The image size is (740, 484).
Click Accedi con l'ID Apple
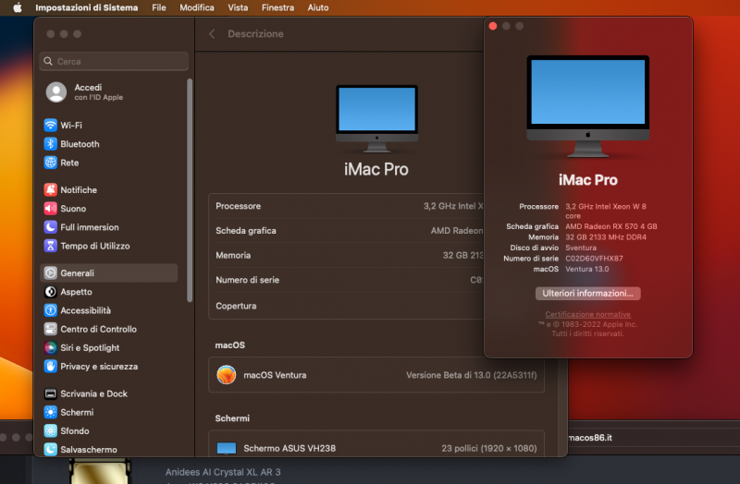point(99,91)
